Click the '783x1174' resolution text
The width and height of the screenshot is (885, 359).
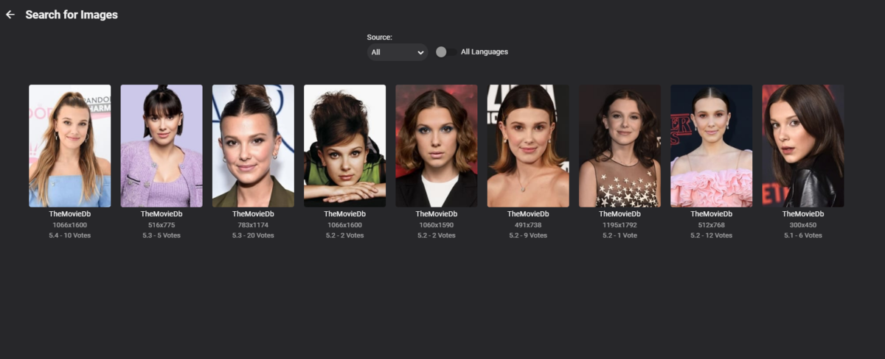pos(253,224)
